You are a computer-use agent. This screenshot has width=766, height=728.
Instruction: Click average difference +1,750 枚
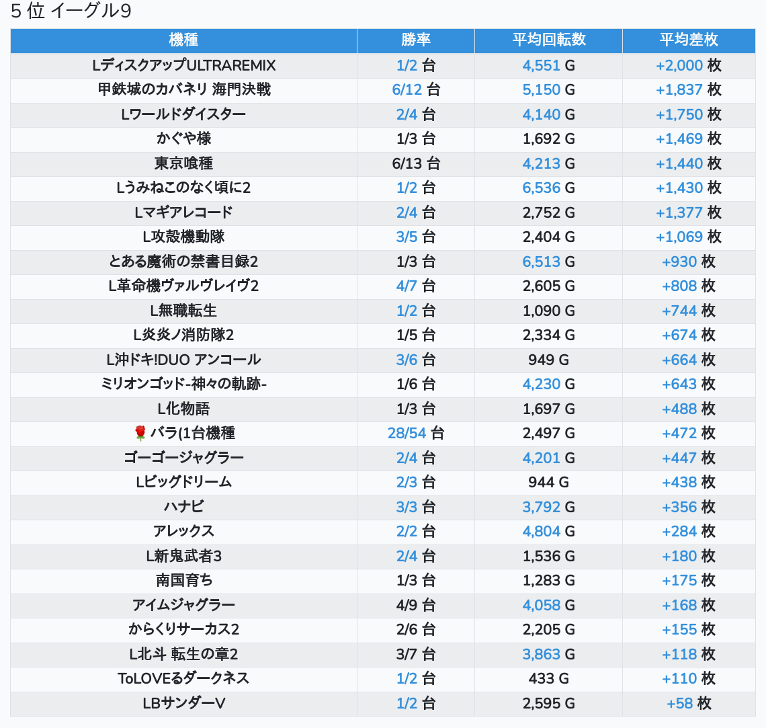[689, 114]
